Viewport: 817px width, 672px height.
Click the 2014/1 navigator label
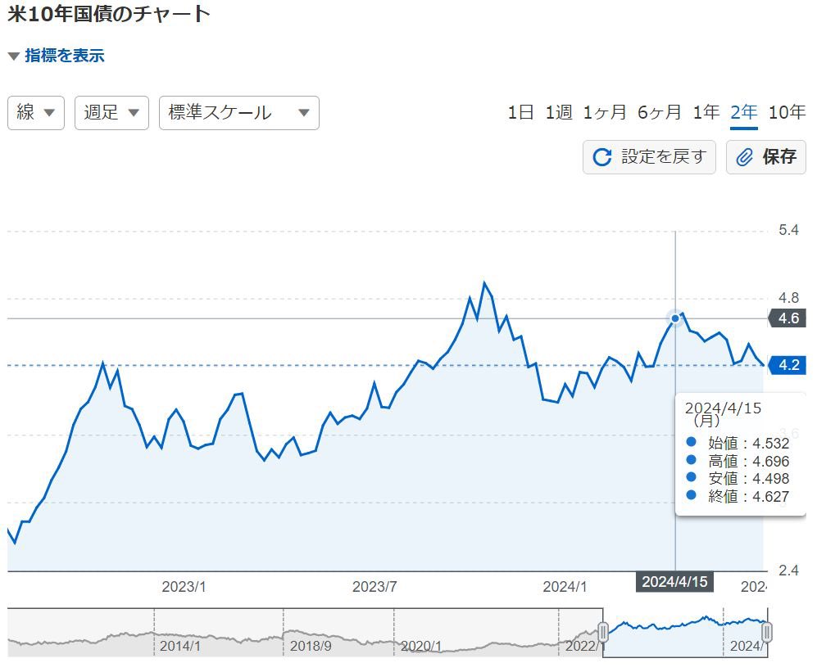point(180,646)
